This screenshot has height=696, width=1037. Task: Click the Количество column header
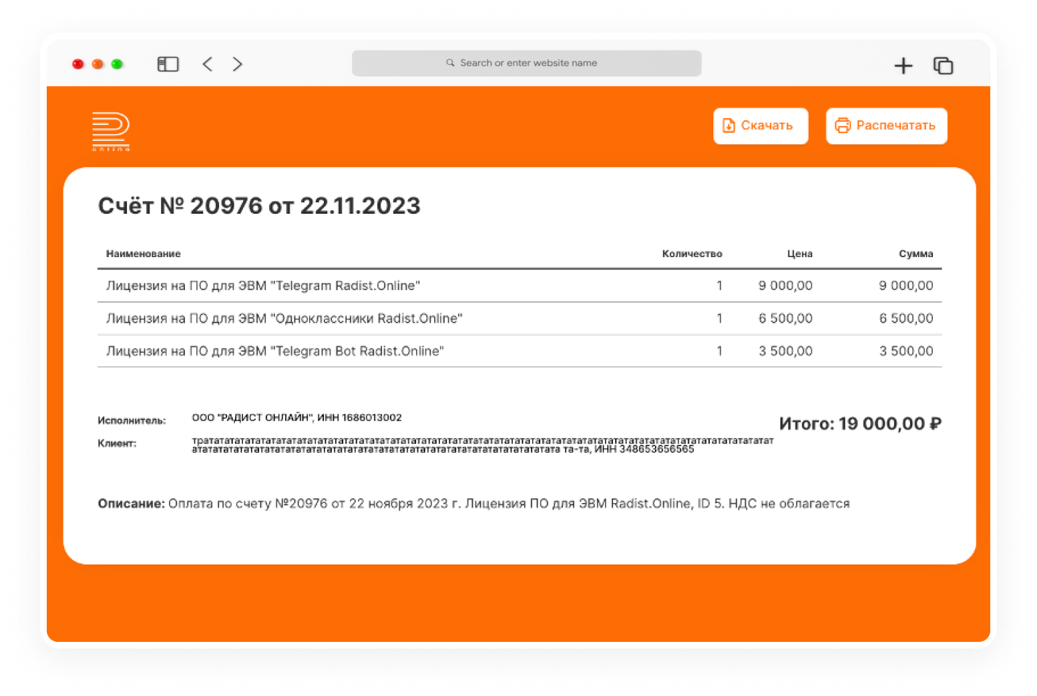click(692, 254)
